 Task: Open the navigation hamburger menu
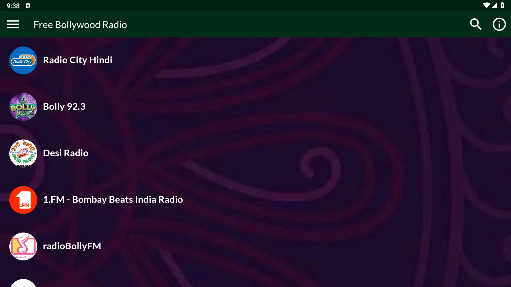(x=13, y=24)
